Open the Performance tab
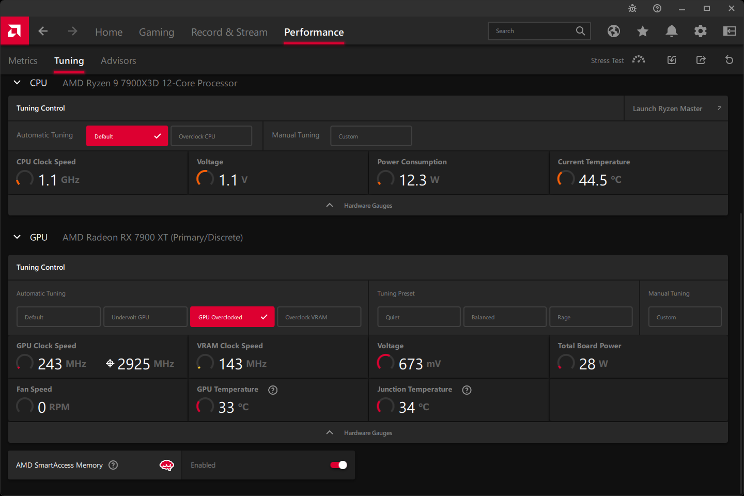 coord(314,32)
